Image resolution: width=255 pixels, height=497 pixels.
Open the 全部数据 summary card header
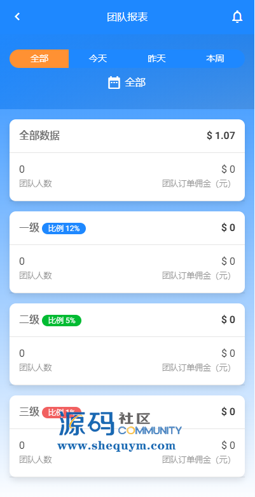[x=127, y=136]
